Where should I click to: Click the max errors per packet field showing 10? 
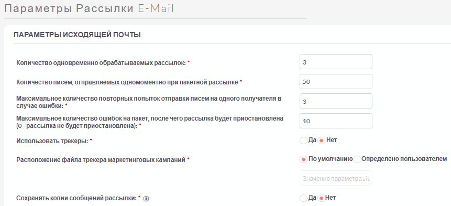pyautogui.click(x=336, y=121)
